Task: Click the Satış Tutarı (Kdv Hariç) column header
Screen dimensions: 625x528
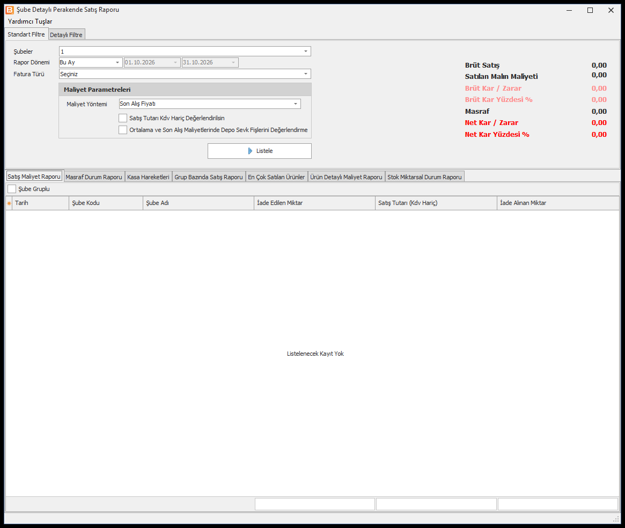Action: click(x=436, y=203)
